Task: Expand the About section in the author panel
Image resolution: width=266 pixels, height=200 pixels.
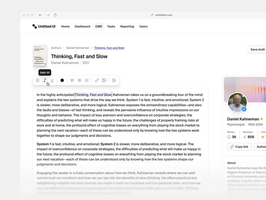Action: (231, 163)
